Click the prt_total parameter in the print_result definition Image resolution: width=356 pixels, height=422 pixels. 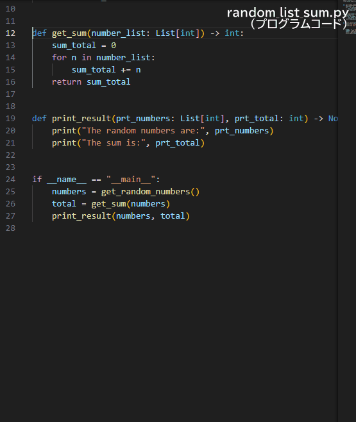click(x=257, y=119)
